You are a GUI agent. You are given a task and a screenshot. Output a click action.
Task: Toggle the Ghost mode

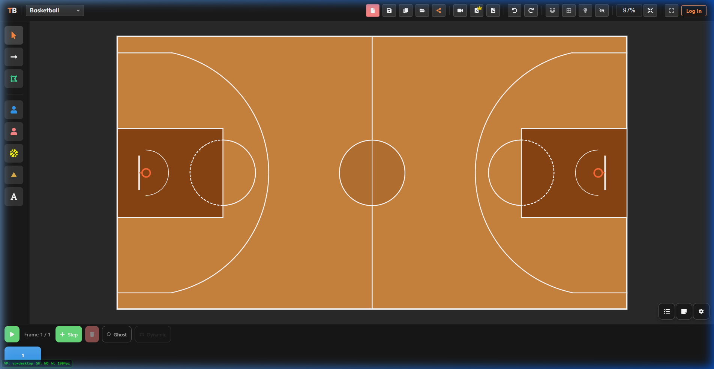pyautogui.click(x=117, y=334)
